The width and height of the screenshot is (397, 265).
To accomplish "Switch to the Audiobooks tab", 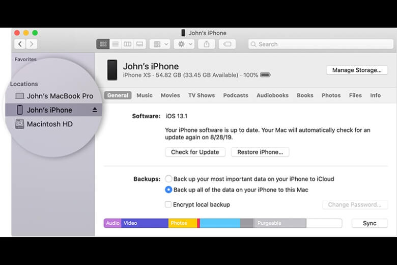I will point(272,95).
